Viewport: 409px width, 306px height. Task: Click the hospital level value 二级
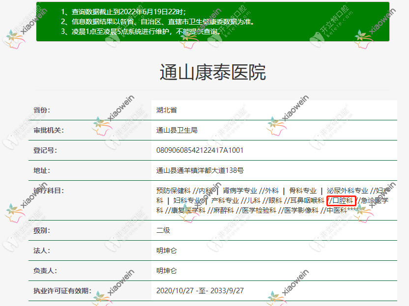pos(163,230)
